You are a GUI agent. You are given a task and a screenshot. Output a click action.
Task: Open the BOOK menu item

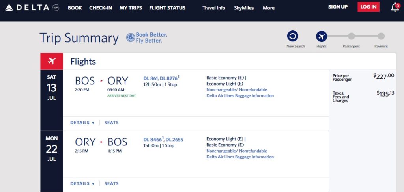coord(75,8)
